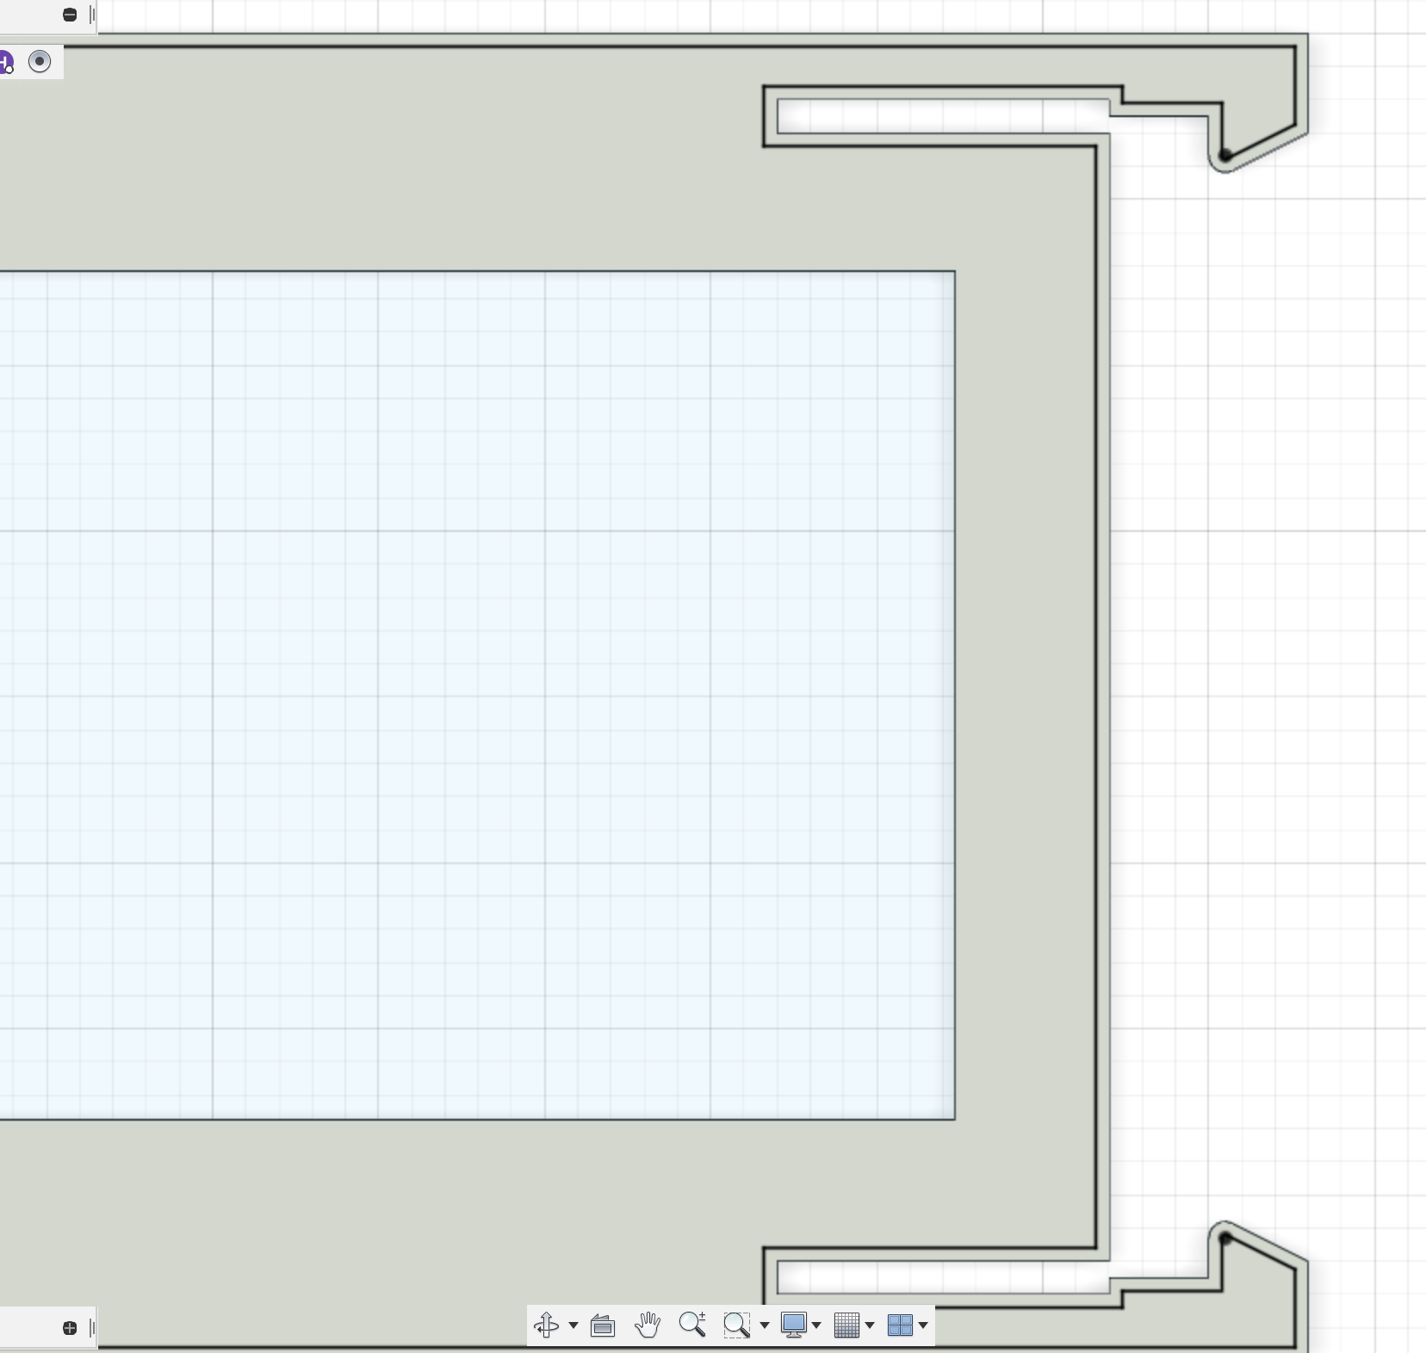Activate the Zoom tool
The image size is (1426, 1353).
692,1325
